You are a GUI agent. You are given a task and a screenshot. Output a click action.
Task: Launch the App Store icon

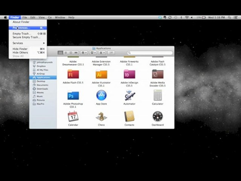pos(101,95)
